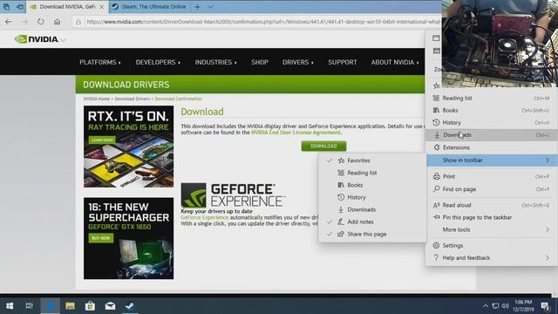Toggle Downloads in the toolbar submenu
The width and height of the screenshot is (558, 314).
click(372, 209)
